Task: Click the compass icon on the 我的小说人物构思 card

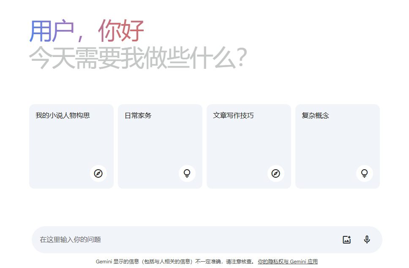Action: (x=98, y=173)
